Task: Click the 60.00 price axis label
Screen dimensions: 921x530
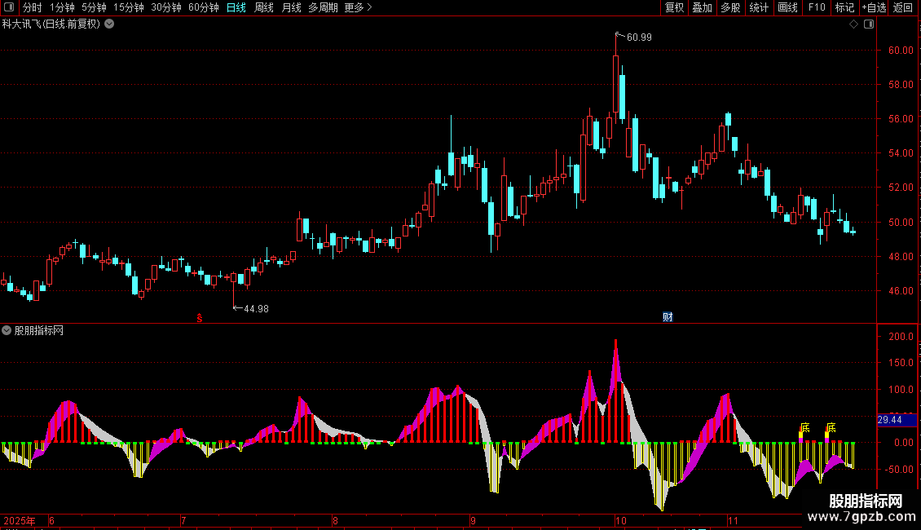Action: pos(901,51)
